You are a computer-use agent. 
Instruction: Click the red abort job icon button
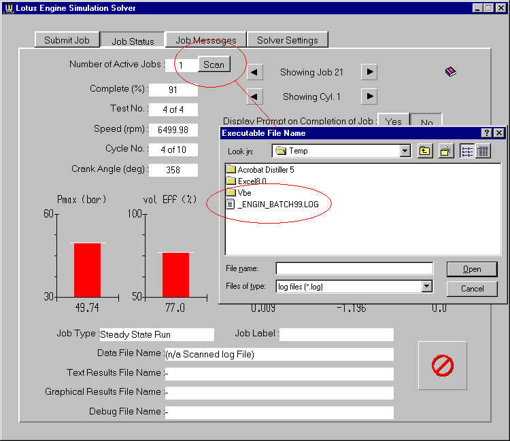pos(443,366)
